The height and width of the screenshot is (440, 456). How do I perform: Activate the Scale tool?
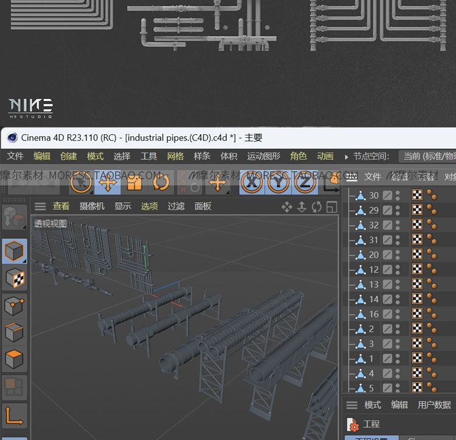[134, 182]
